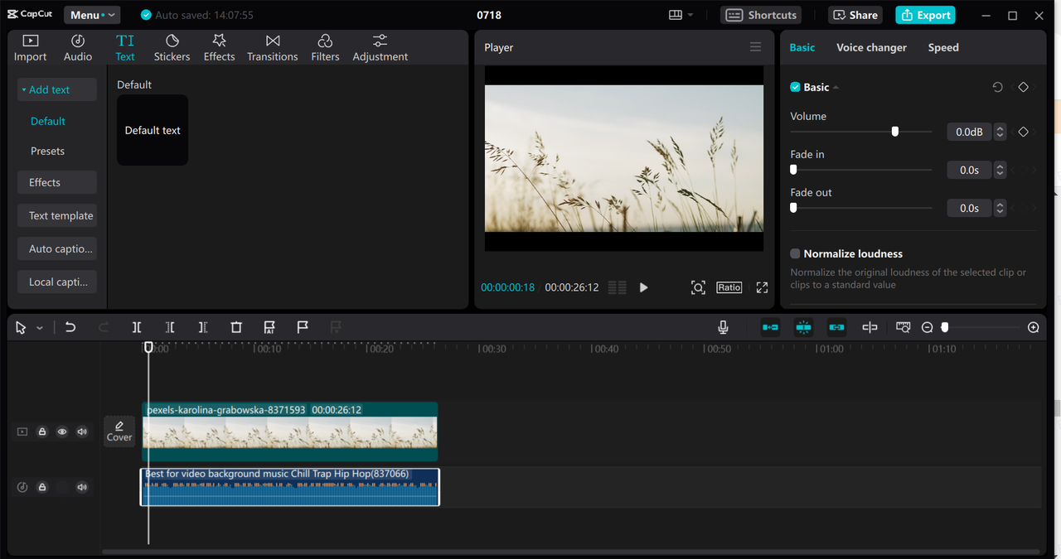Open the text Effects sidebar item
The width and height of the screenshot is (1061, 559).
57,182
